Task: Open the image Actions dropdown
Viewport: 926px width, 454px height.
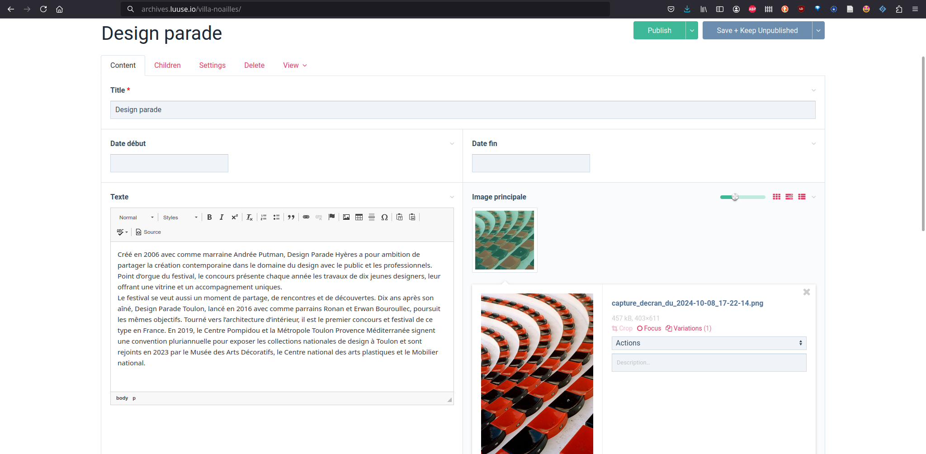Action: click(x=709, y=343)
